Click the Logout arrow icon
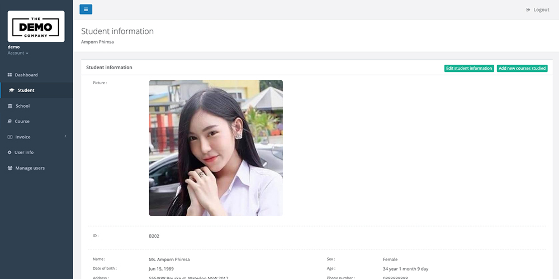 click(x=528, y=9)
